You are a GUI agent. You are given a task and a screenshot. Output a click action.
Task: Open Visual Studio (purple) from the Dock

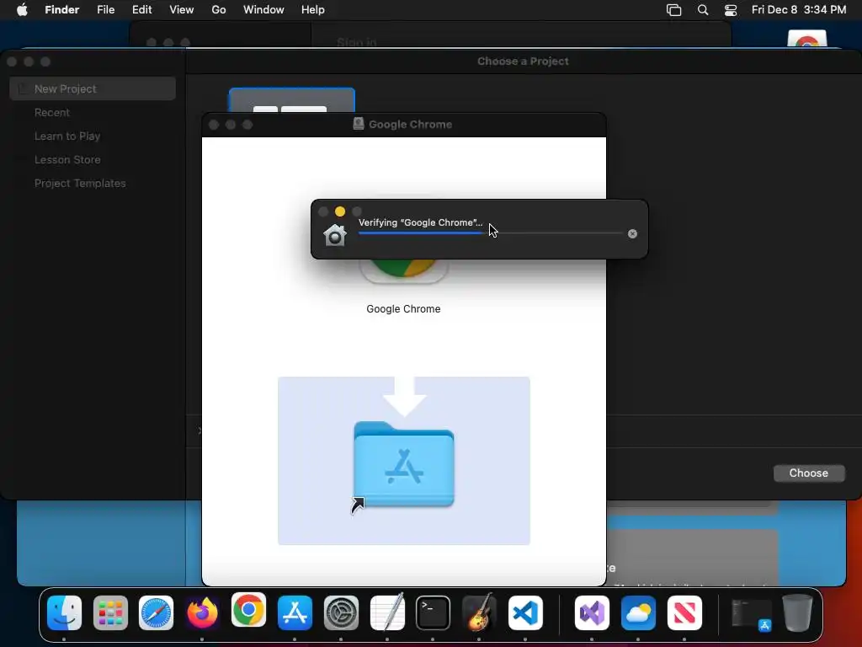(x=592, y=612)
